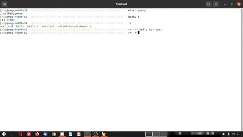
Task: Switch to the active Terminal taskbar icon
Action: pyautogui.click(x=87, y=134)
